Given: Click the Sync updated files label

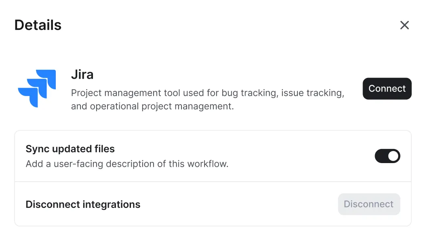Looking at the screenshot, I should 70,149.
